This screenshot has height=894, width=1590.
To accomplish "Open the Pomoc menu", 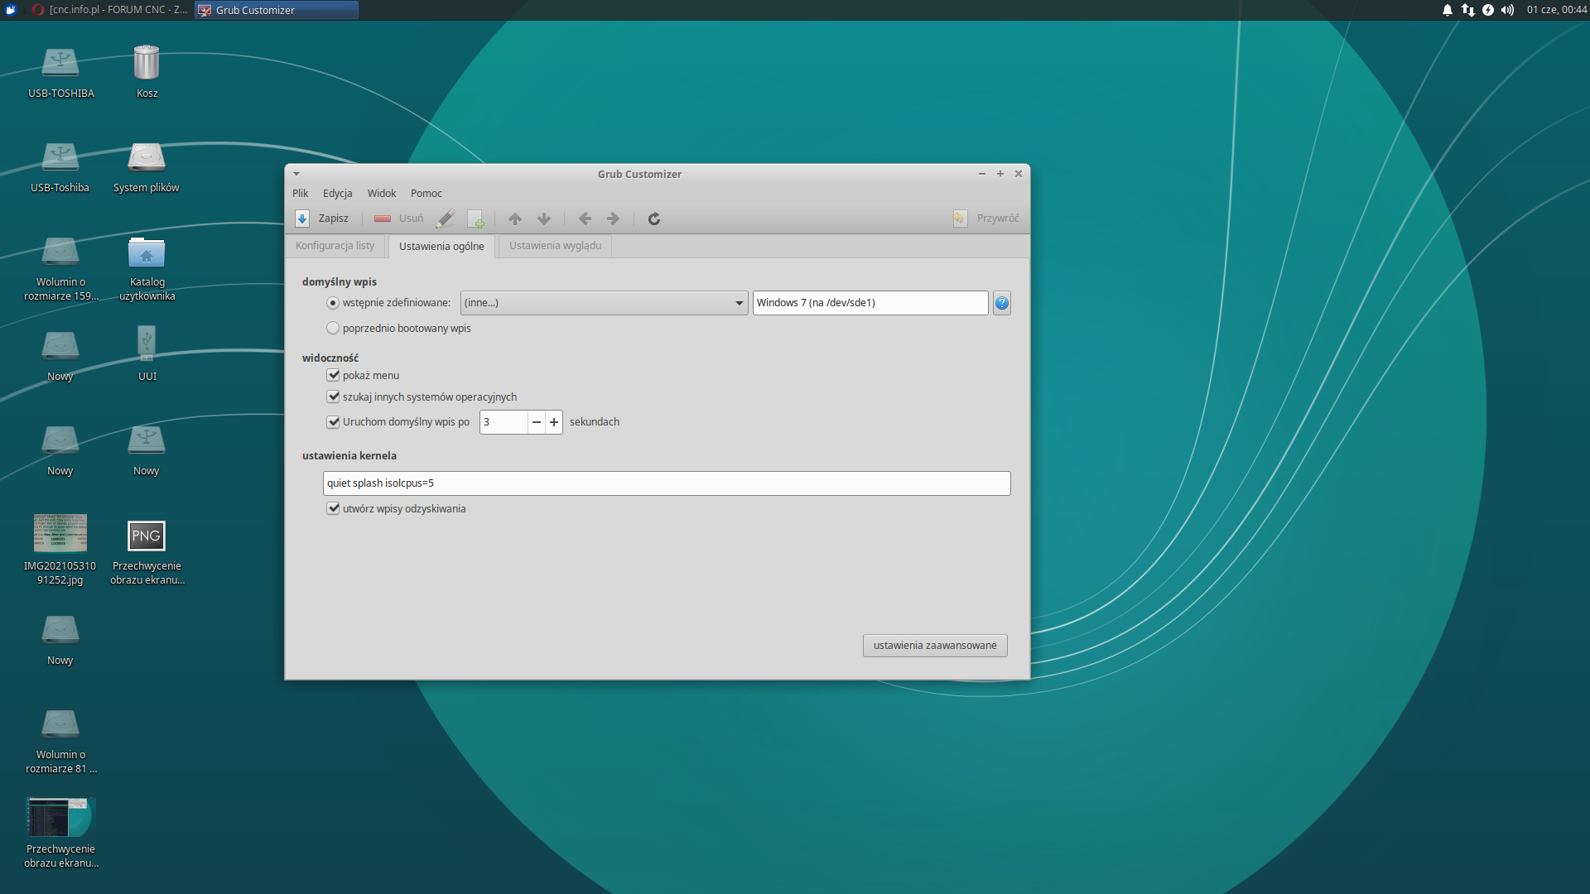I will click(426, 194).
